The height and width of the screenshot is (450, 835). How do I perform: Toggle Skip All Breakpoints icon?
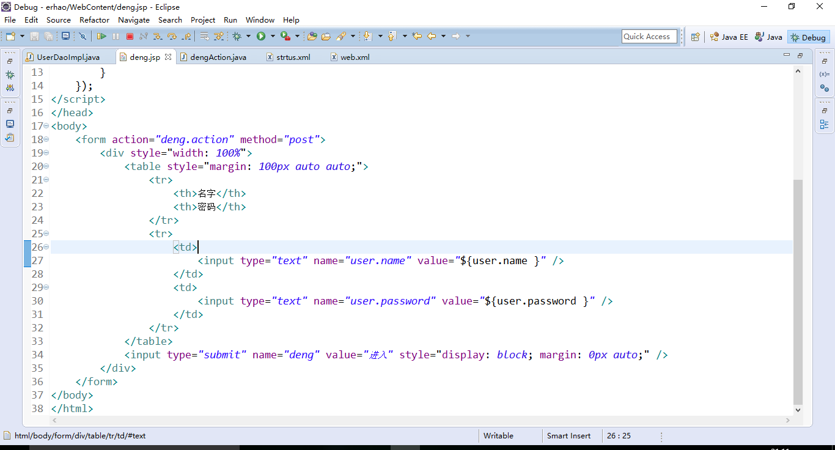[x=83, y=36]
